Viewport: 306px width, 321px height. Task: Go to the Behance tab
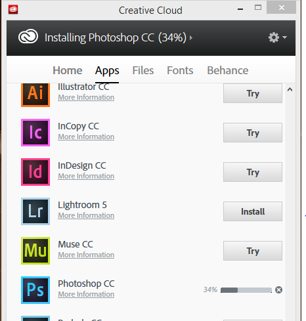coord(228,70)
